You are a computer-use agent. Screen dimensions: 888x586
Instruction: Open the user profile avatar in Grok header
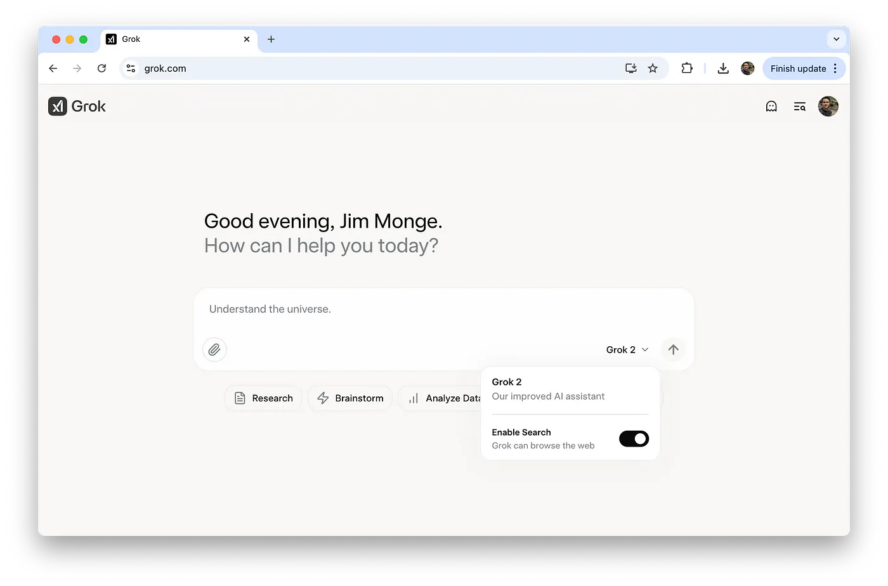tap(828, 107)
